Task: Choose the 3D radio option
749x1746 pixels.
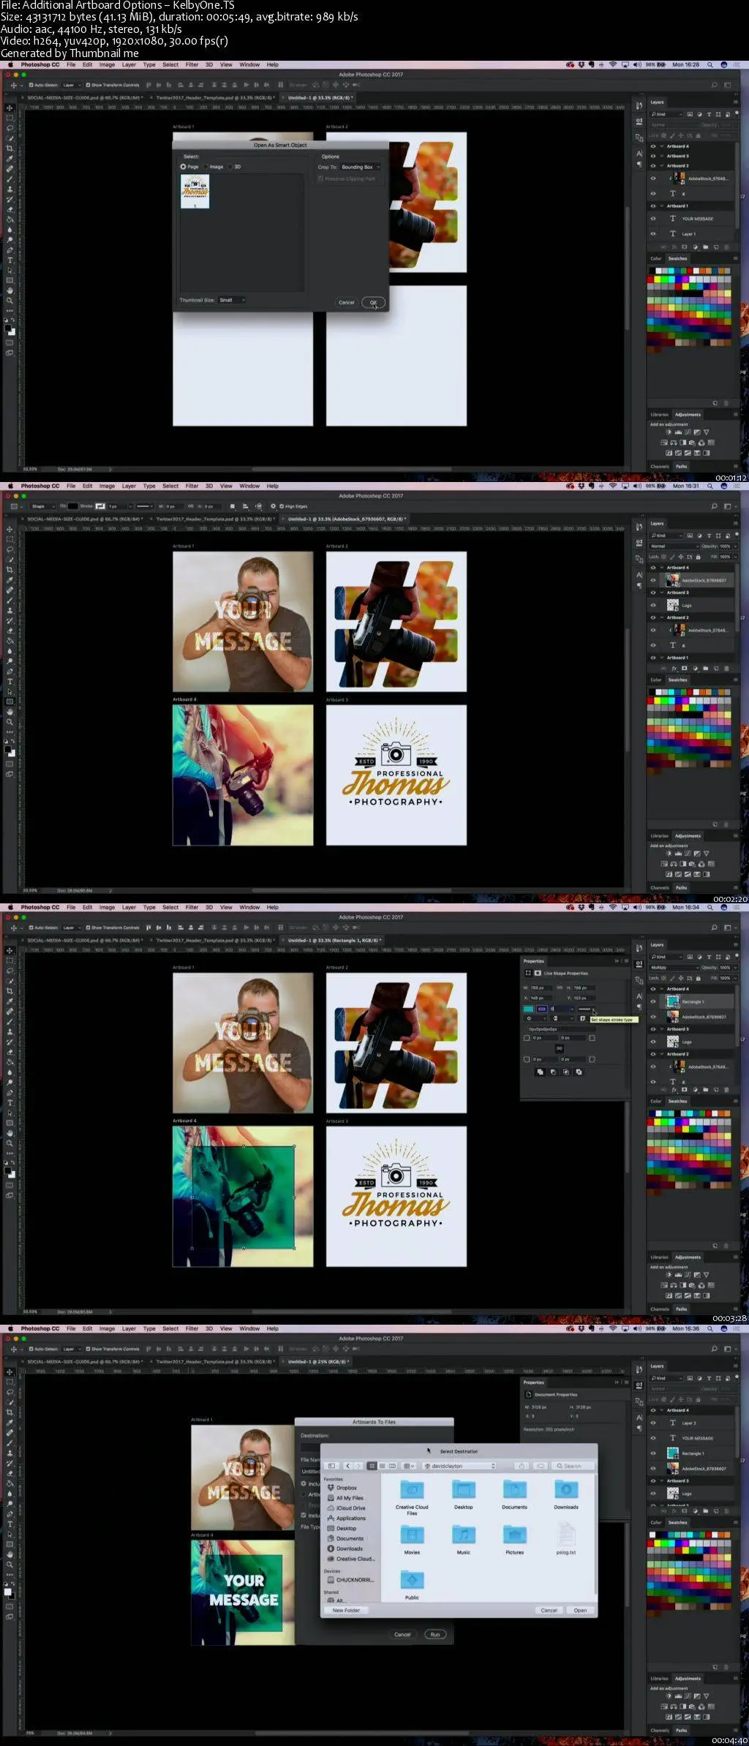Action: tap(230, 167)
